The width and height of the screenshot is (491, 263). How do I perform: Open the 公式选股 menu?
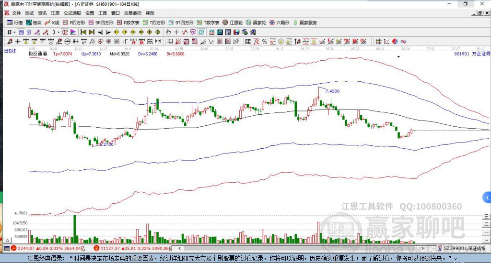pos(72,13)
